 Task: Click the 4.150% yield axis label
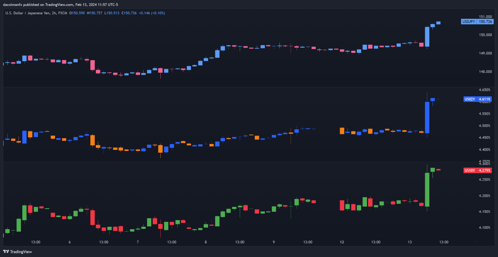(x=485, y=211)
